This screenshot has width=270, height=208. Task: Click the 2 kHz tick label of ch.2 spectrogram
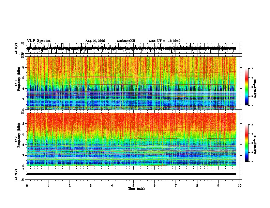pos(24,155)
